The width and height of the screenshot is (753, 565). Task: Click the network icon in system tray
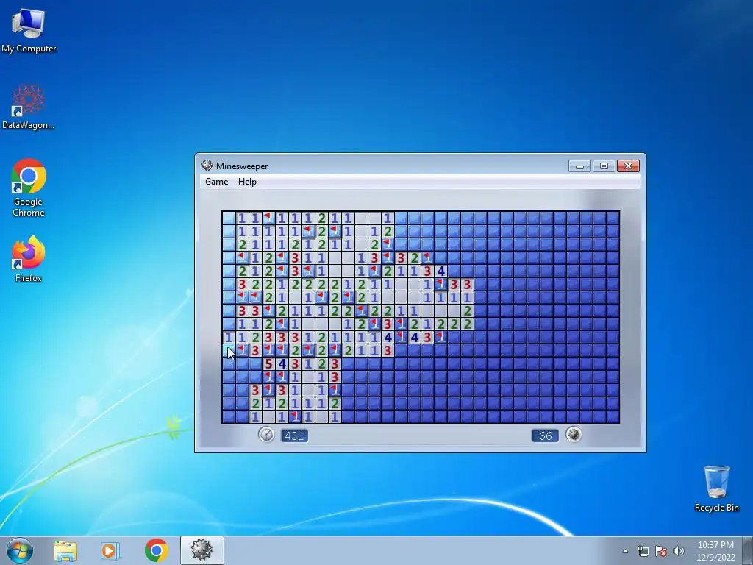click(x=643, y=551)
